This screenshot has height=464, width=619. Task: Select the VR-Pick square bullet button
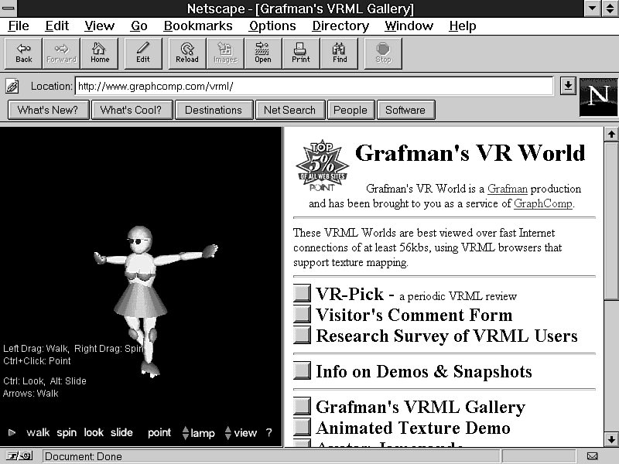[302, 294]
